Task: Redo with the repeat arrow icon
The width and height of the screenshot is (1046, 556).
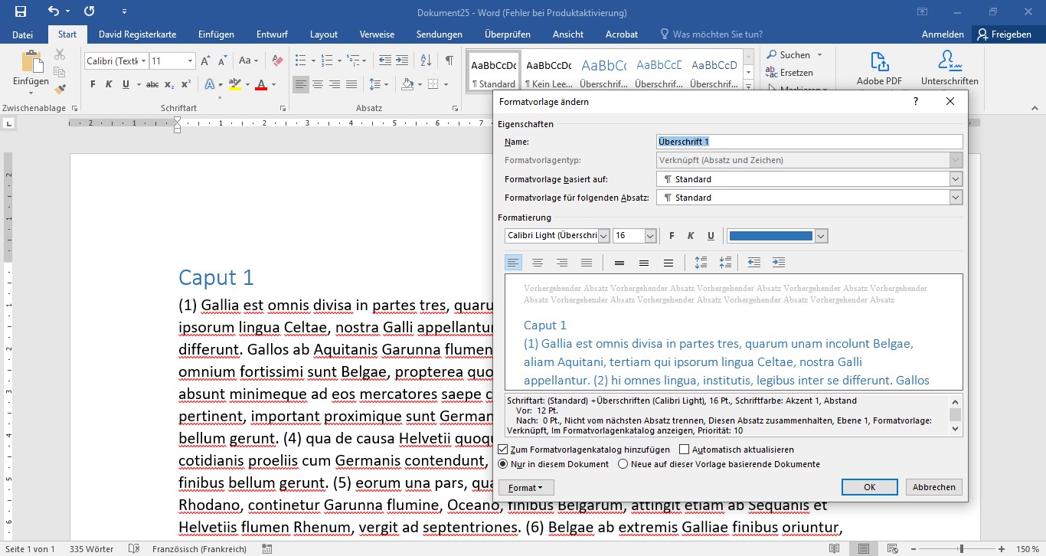Action: coord(89,11)
